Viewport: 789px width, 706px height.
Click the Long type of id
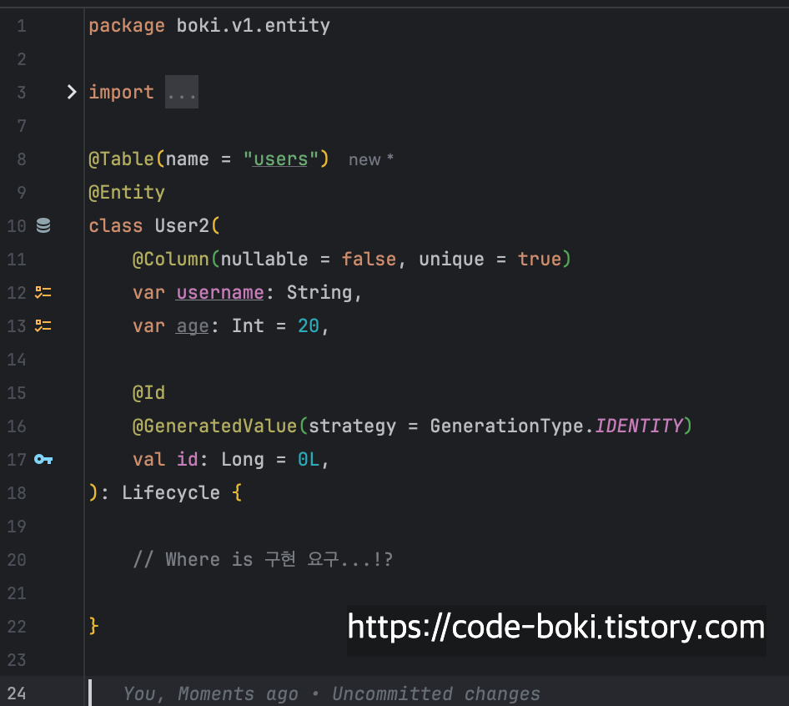tap(242, 459)
